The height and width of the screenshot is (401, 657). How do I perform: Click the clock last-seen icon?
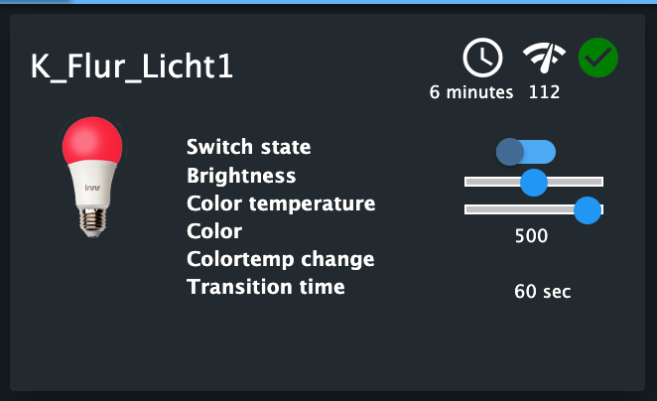(x=482, y=59)
